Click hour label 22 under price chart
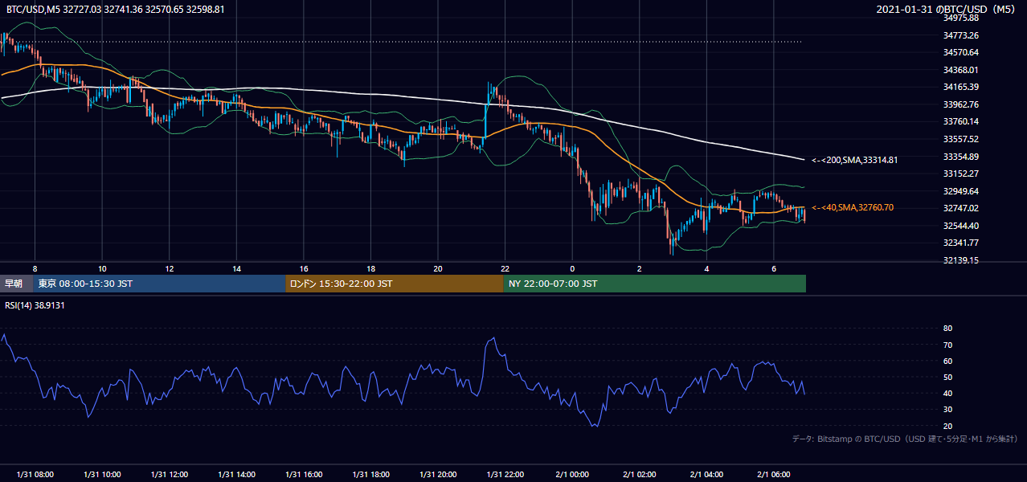The image size is (1027, 482). click(505, 268)
